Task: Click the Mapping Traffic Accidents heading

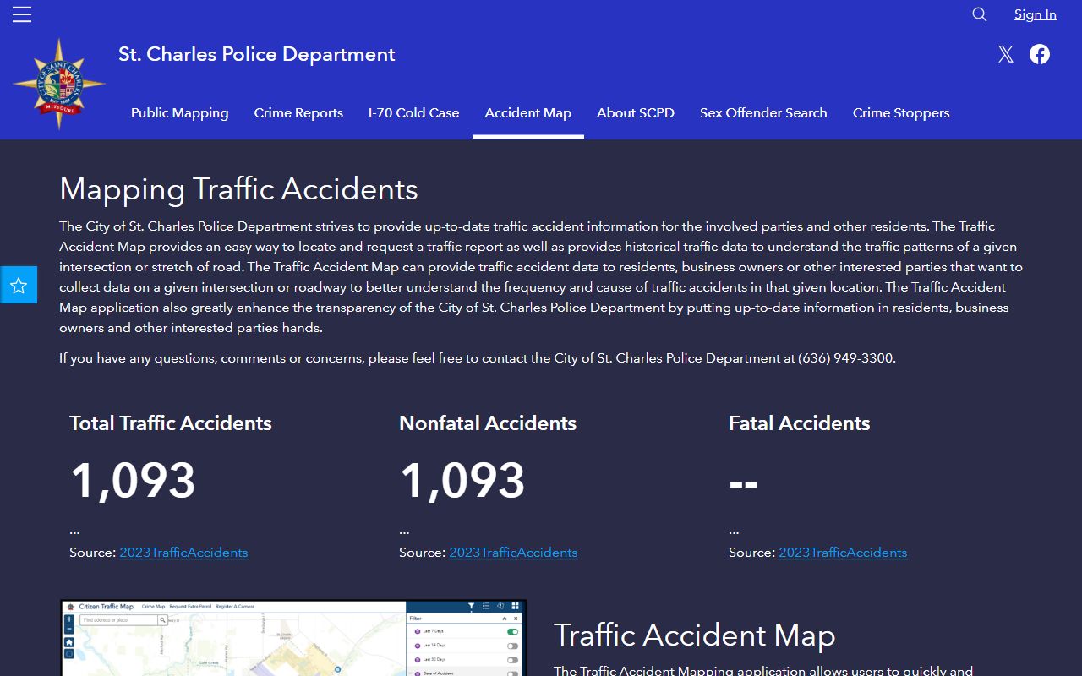Action: tap(238, 188)
